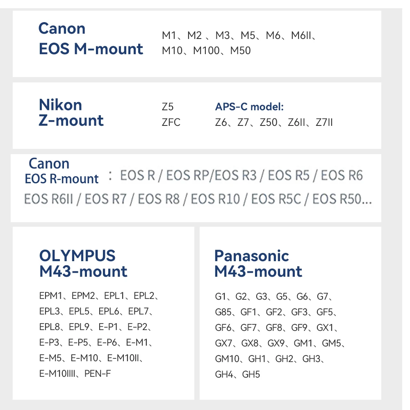Select the PEN-F model text
The width and height of the screenshot is (410, 410).
(98, 374)
